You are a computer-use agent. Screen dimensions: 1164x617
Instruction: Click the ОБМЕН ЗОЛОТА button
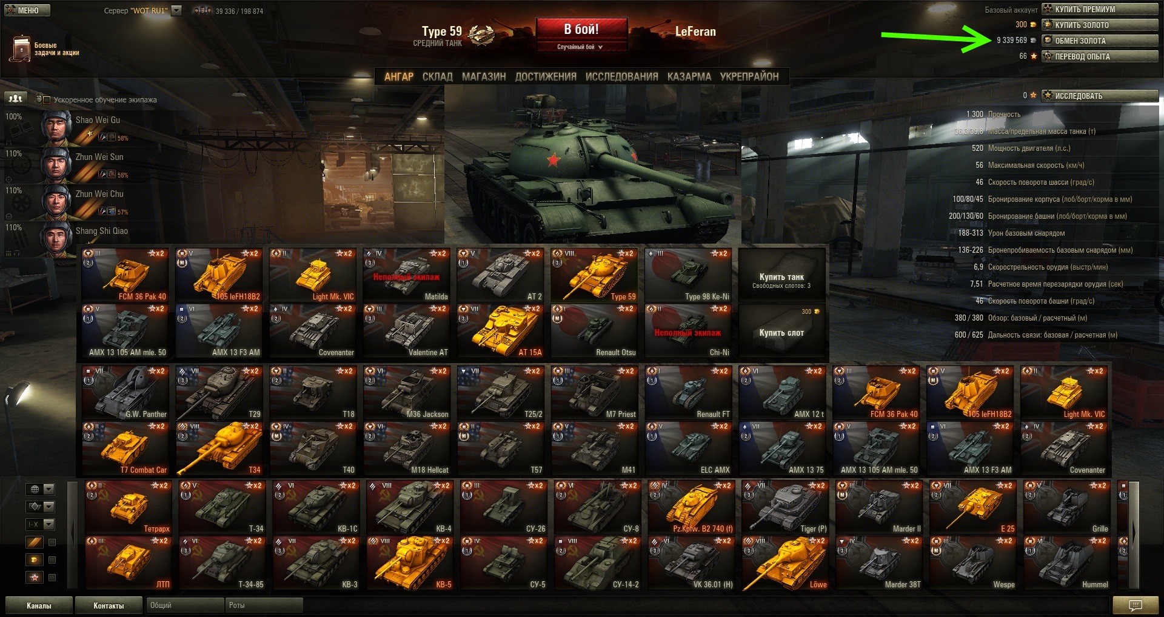tap(1100, 41)
